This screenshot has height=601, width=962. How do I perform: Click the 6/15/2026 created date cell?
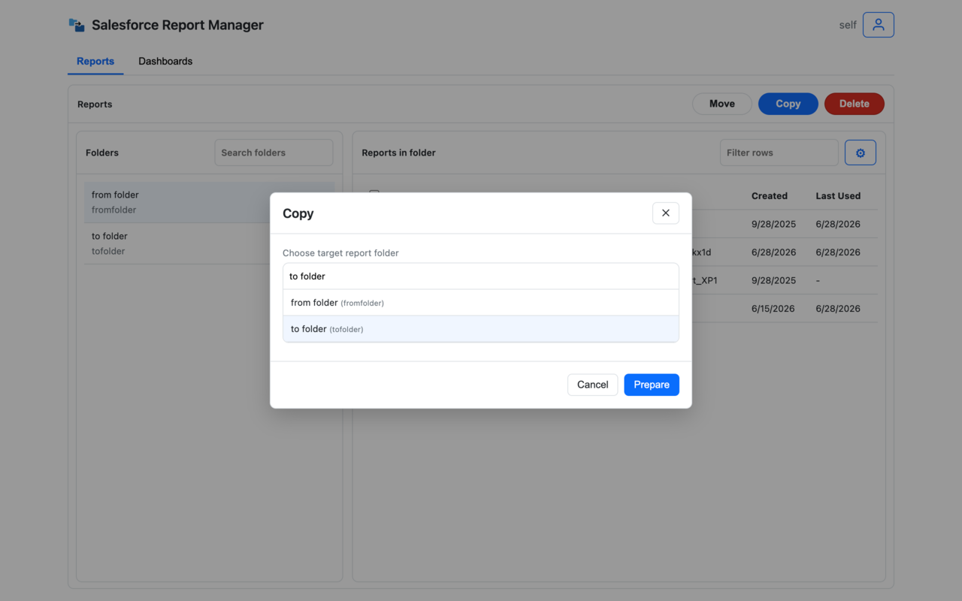point(773,309)
